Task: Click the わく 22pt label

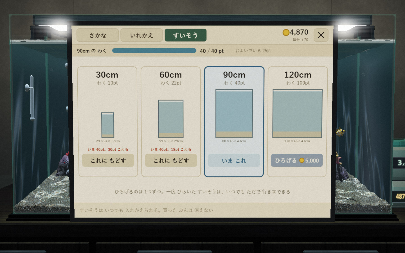Action: pos(171,83)
